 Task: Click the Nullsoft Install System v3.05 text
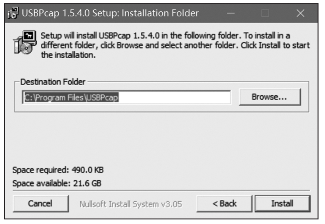(x=130, y=204)
